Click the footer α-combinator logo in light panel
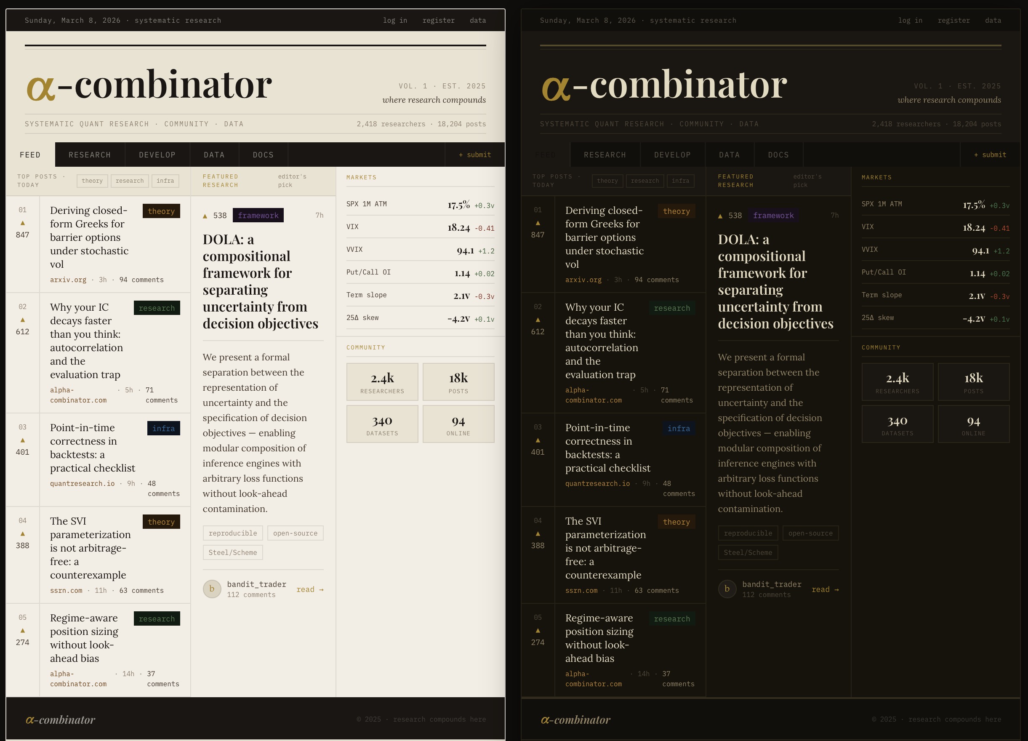This screenshot has height=741, width=1028. [x=60, y=720]
